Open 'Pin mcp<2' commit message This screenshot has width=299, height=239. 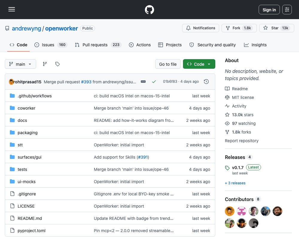134,231
